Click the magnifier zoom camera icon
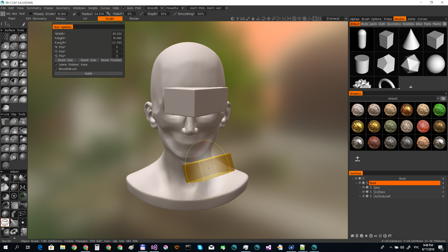Viewport: 448px width, 252px height. (x=274, y=18)
